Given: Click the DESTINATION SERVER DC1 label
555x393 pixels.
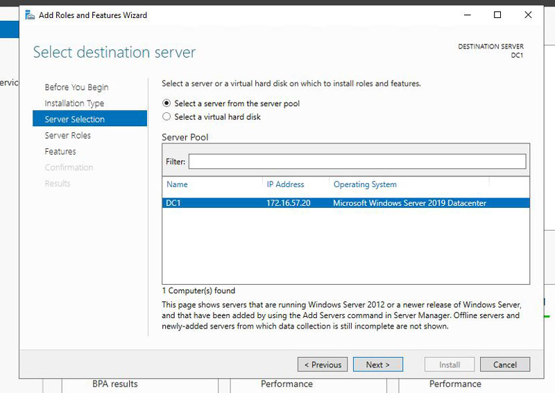Looking at the screenshot, I should click(490, 51).
